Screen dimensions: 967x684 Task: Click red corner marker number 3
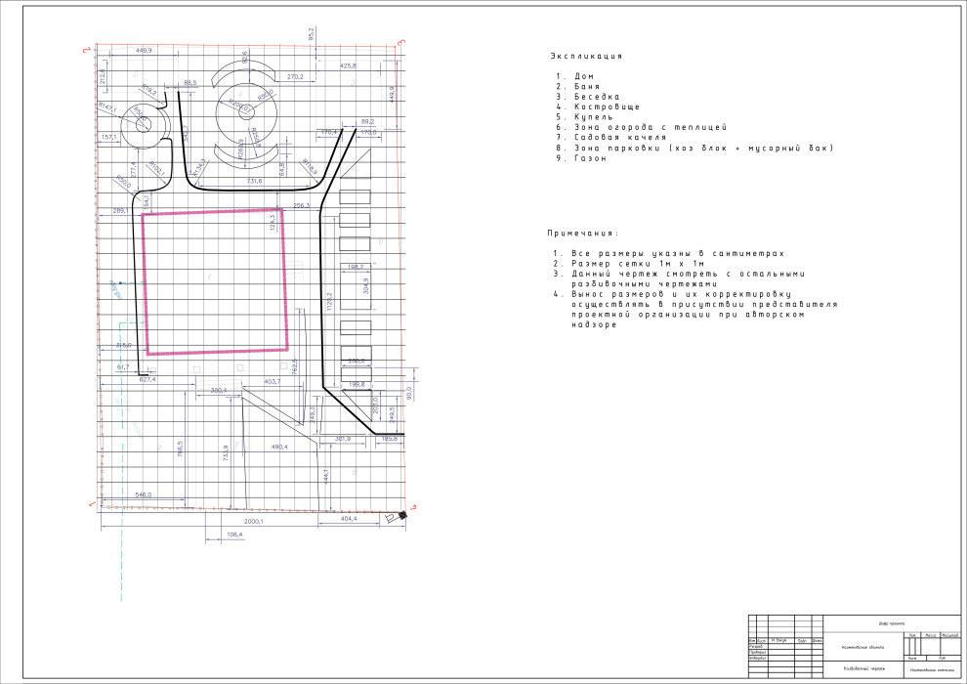[x=400, y=42]
